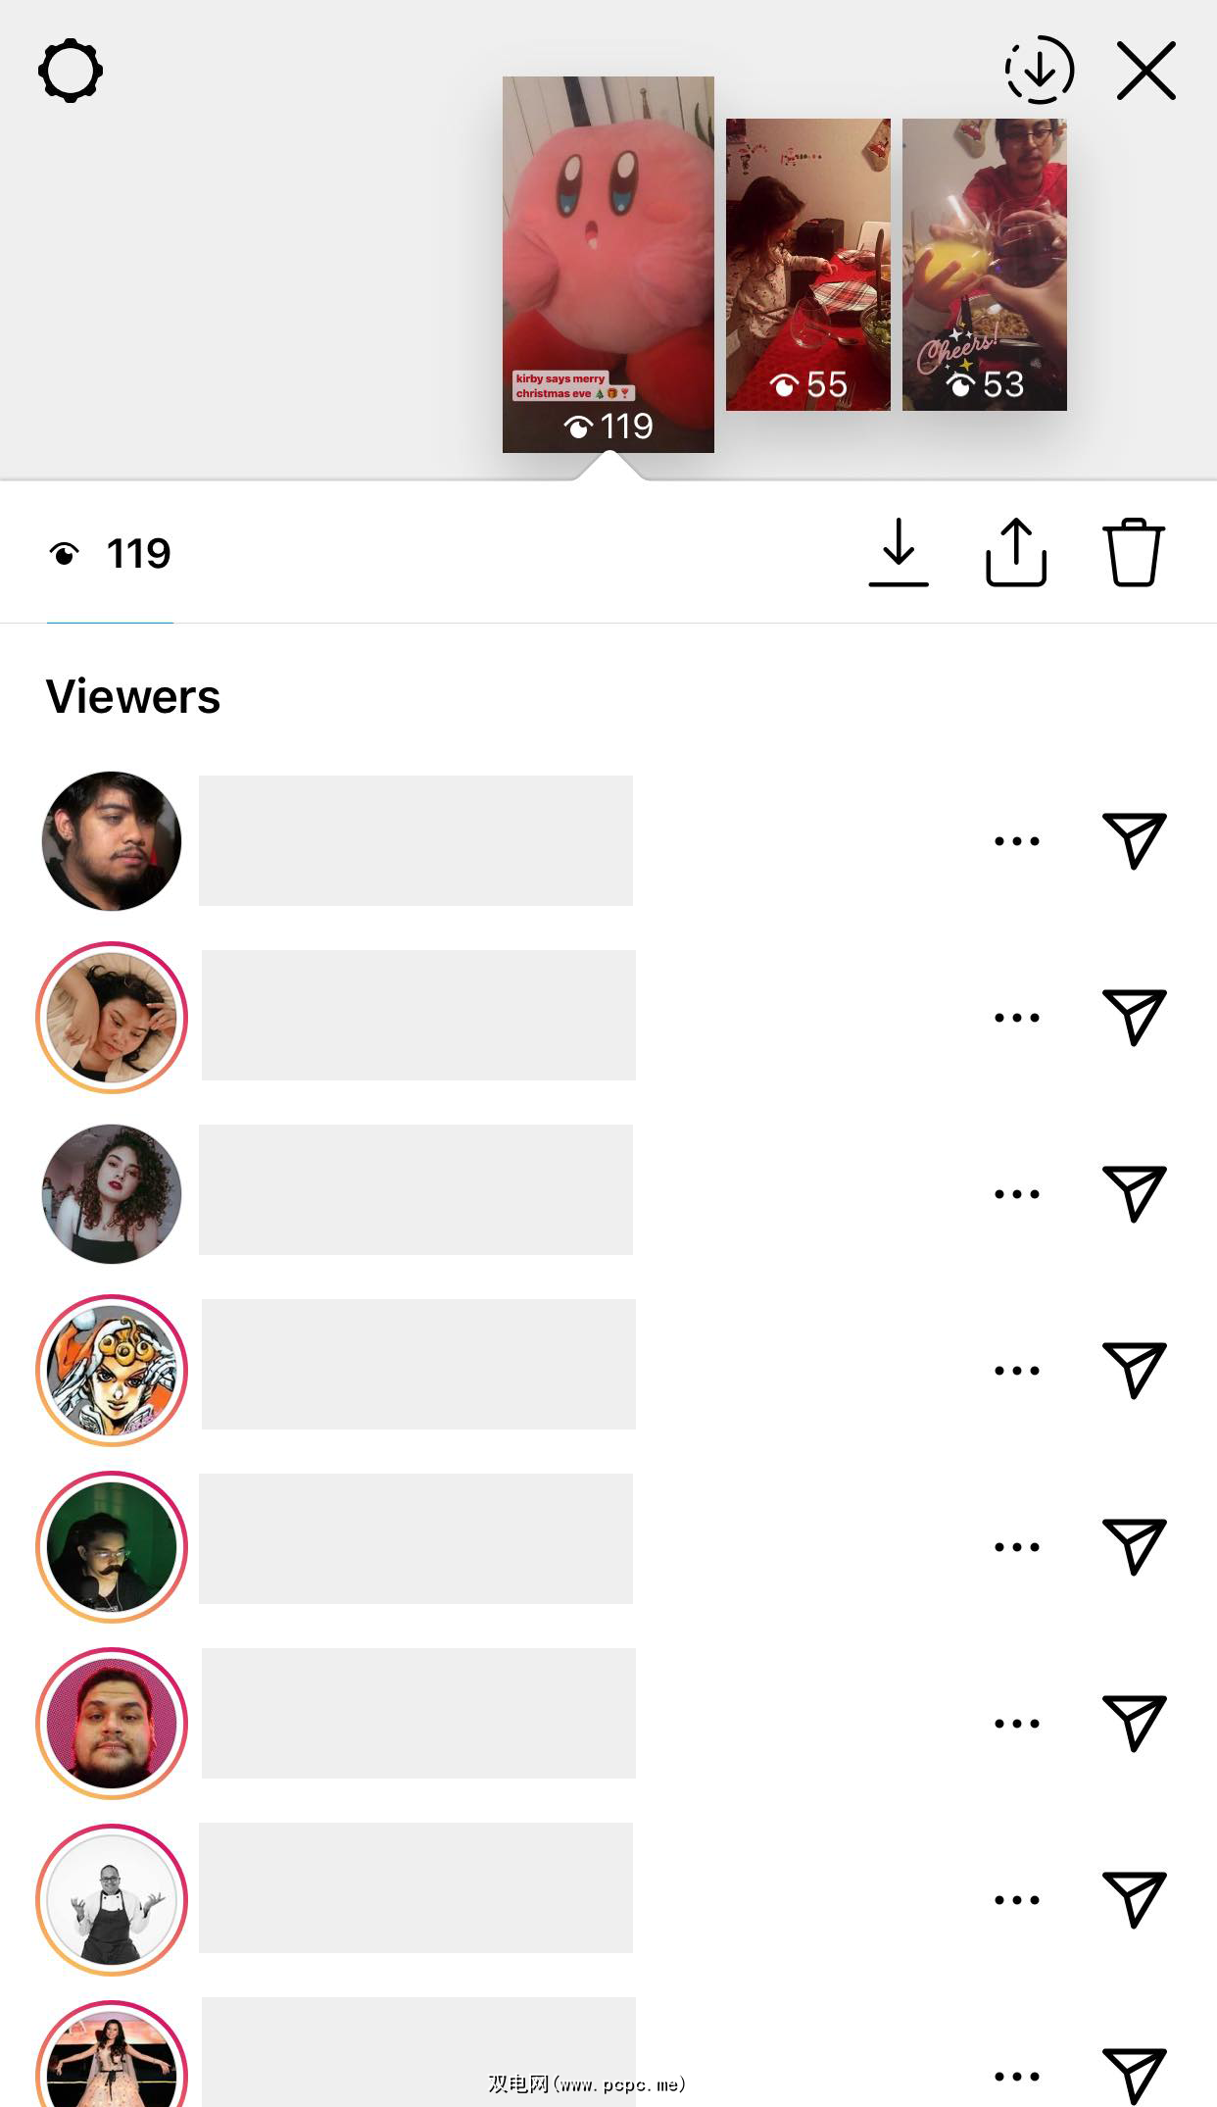Open the anime avatar viewer's profile picture
Screen dimensions: 1217x2107
pos(112,1371)
